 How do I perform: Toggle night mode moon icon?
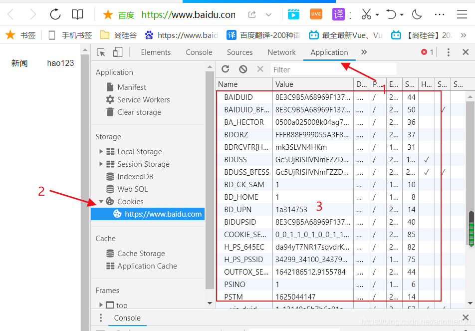pyautogui.click(x=417, y=14)
